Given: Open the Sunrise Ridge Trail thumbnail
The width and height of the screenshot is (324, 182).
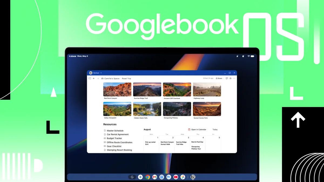Looking at the screenshot, I should 147,90.
